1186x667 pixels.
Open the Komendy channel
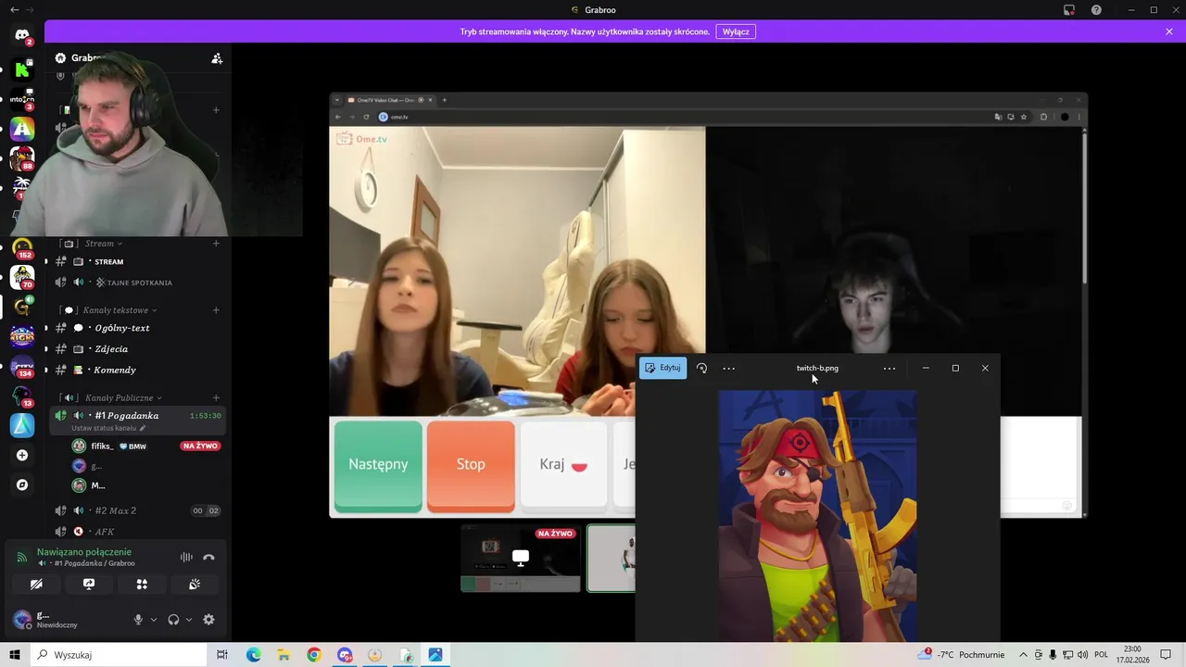pyautogui.click(x=137, y=370)
